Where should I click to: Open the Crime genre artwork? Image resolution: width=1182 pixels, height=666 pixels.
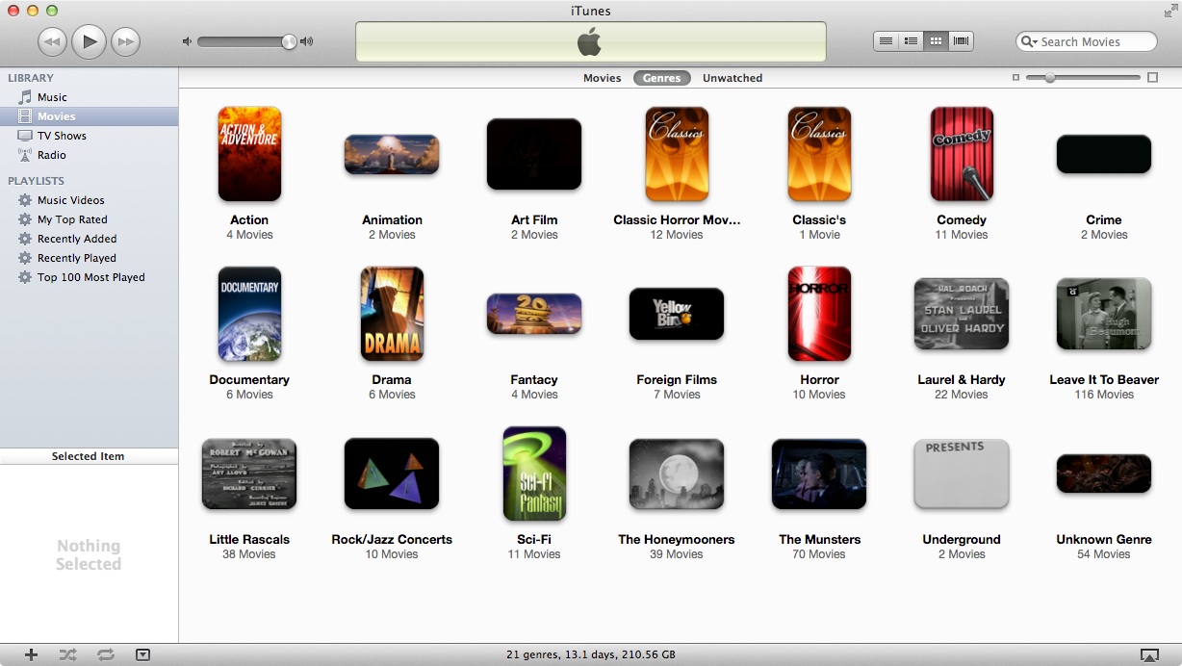[x=1104, y=154]
